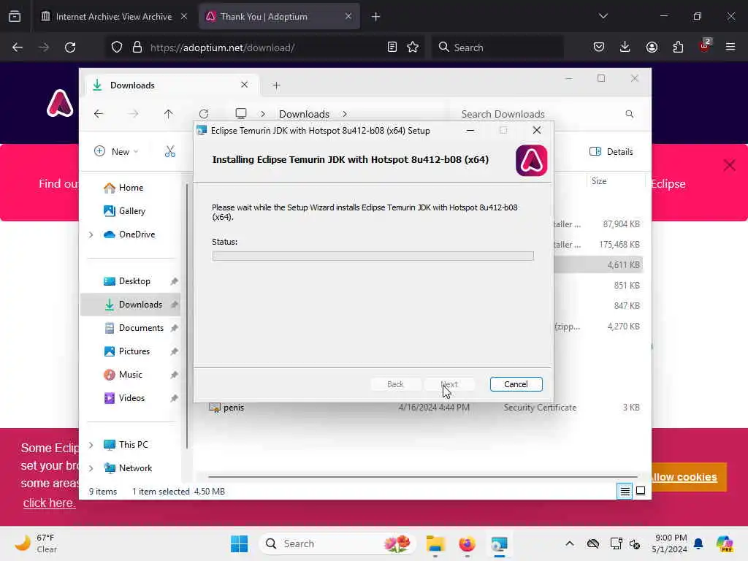Viewport: 748px width, 561px height.
Task: View site security padlock info
Action: pos(137,47)
